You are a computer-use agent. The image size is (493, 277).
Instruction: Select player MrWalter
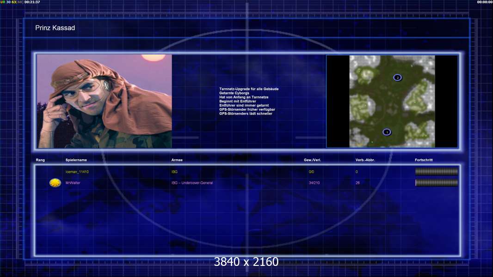click(x=73, y=183)
